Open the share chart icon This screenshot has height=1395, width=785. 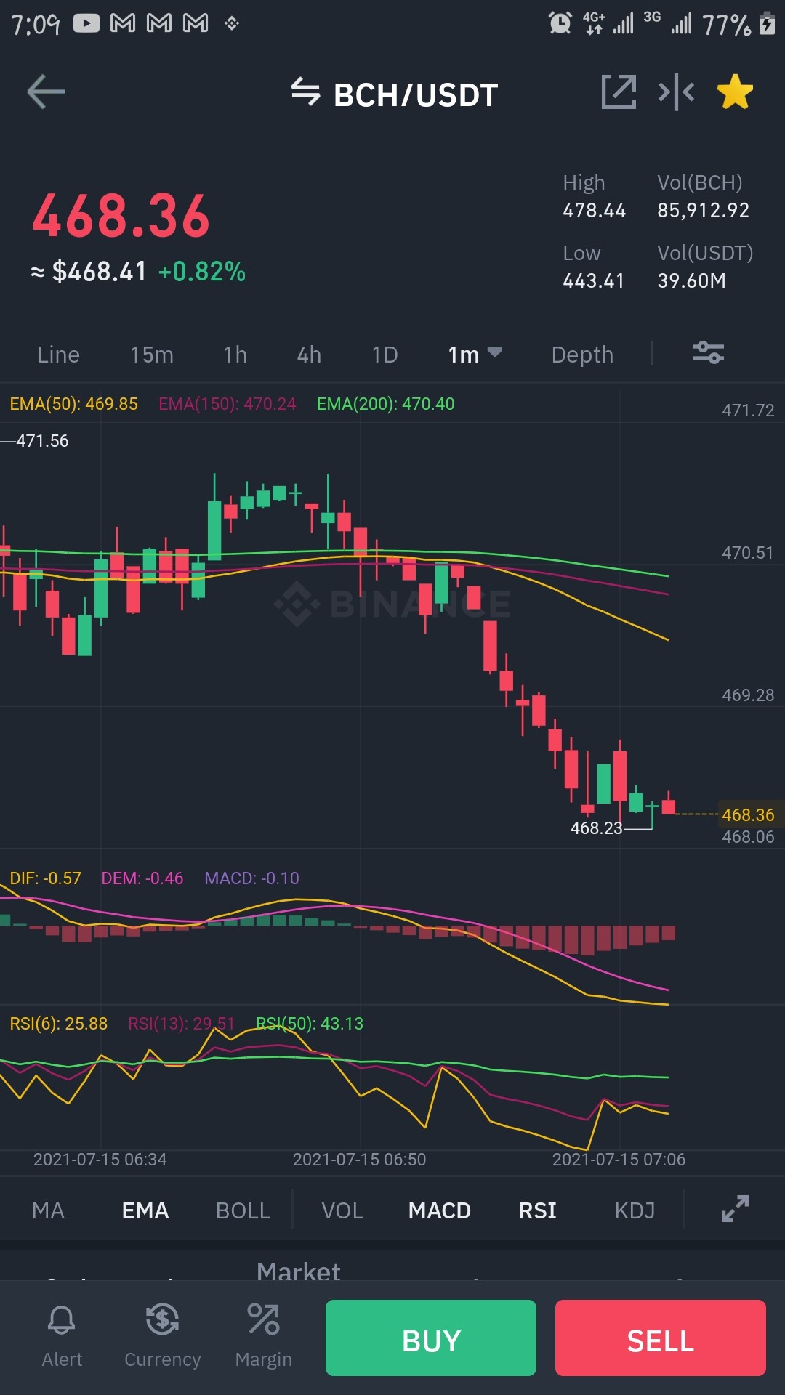pyautogui.click(x=619, y=92)
